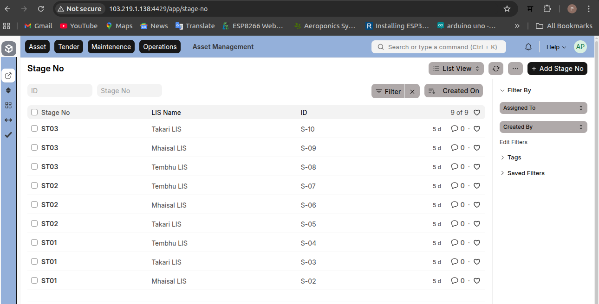Image resolution: width=599 pixels, height=304 pixels.
Task: Open the Assigned To filter dropdown
Action: click(x=543, y=108)
